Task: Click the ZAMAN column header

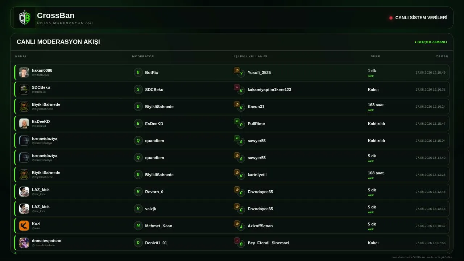Action: (442, 56)
